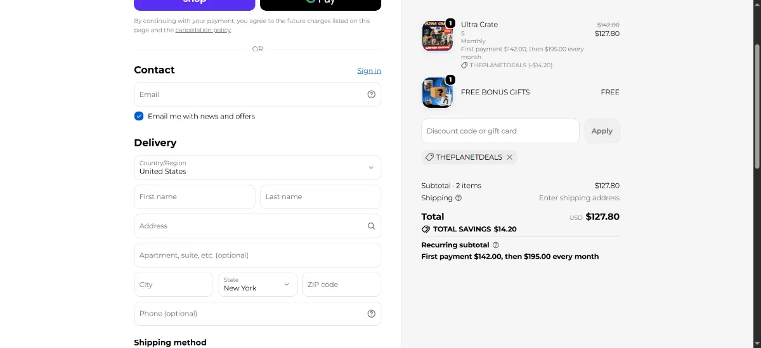Focus the Discount code or gift card field
Screen dimensions: 761x348
500,131
